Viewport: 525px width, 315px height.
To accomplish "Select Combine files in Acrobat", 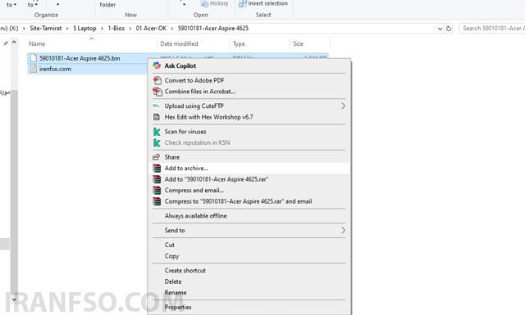I will pos(249,91).
